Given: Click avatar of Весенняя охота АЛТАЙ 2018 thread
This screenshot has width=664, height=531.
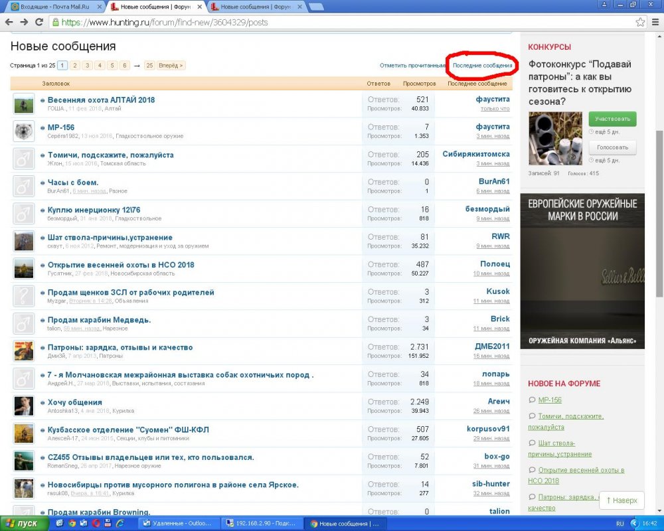Looking at the screenshot, I should (23, 104).
